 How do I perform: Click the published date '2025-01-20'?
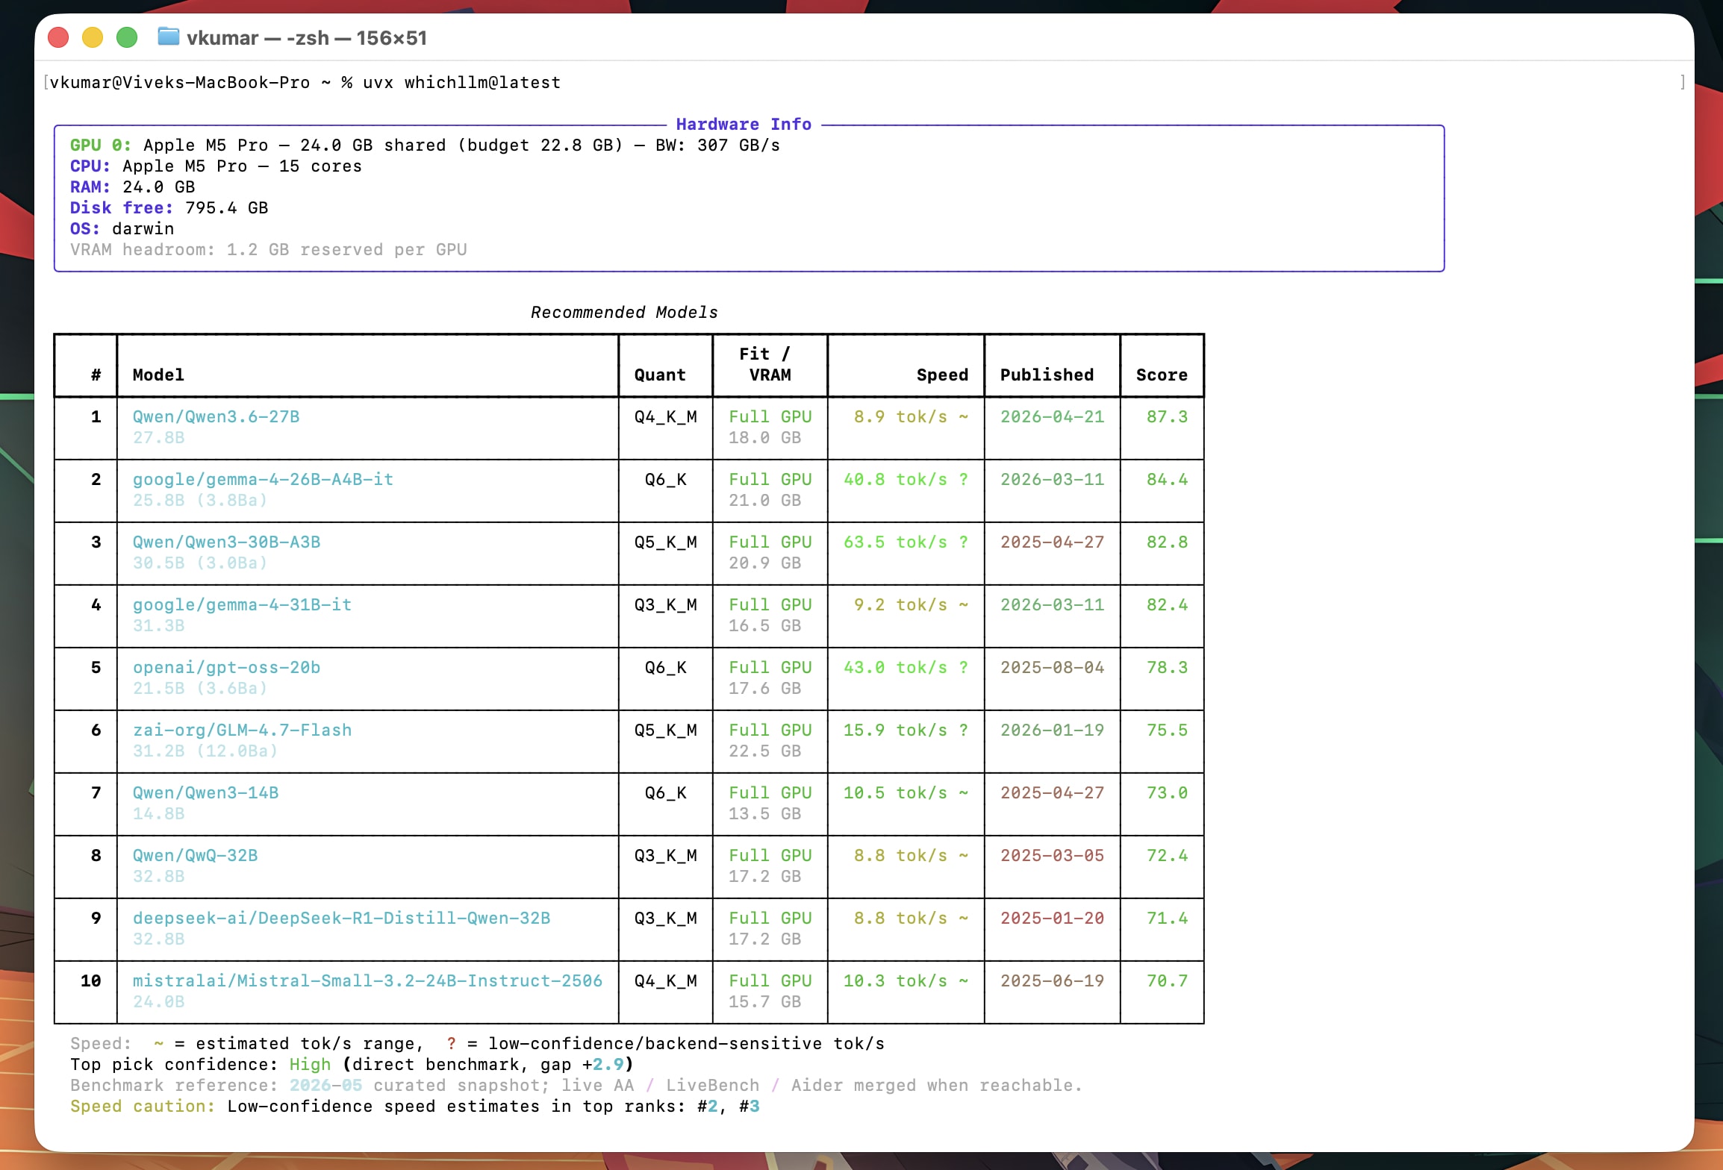pos(1052,919)
